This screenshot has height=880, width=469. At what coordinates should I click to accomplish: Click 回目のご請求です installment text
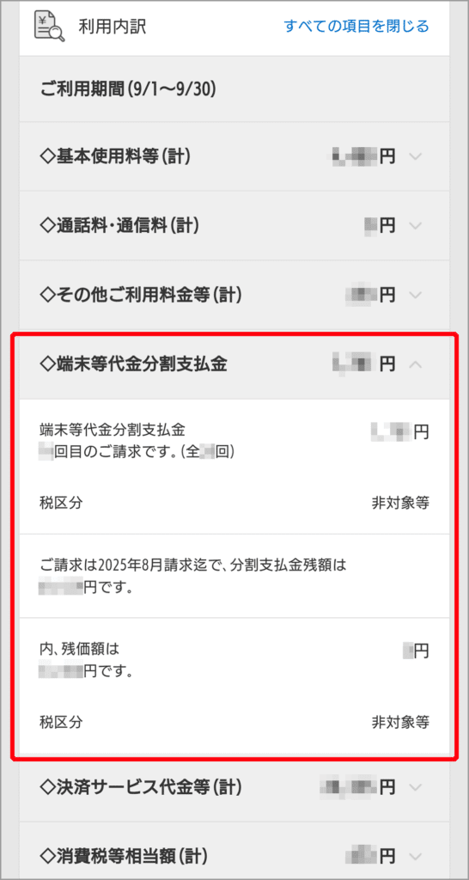137,452
